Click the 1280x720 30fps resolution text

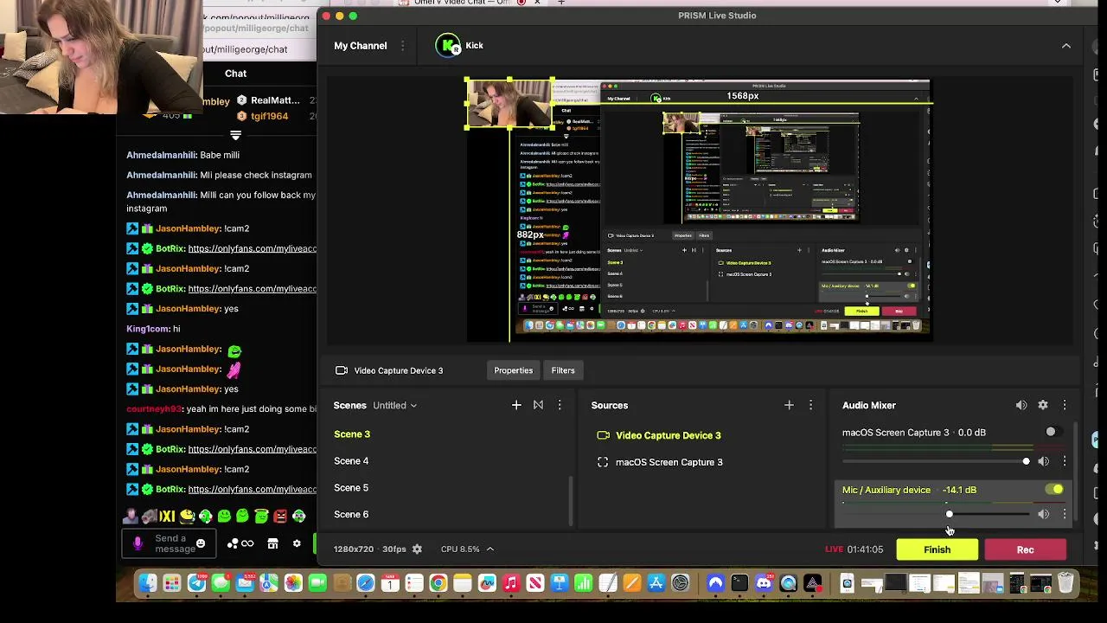tap(370, 549)
